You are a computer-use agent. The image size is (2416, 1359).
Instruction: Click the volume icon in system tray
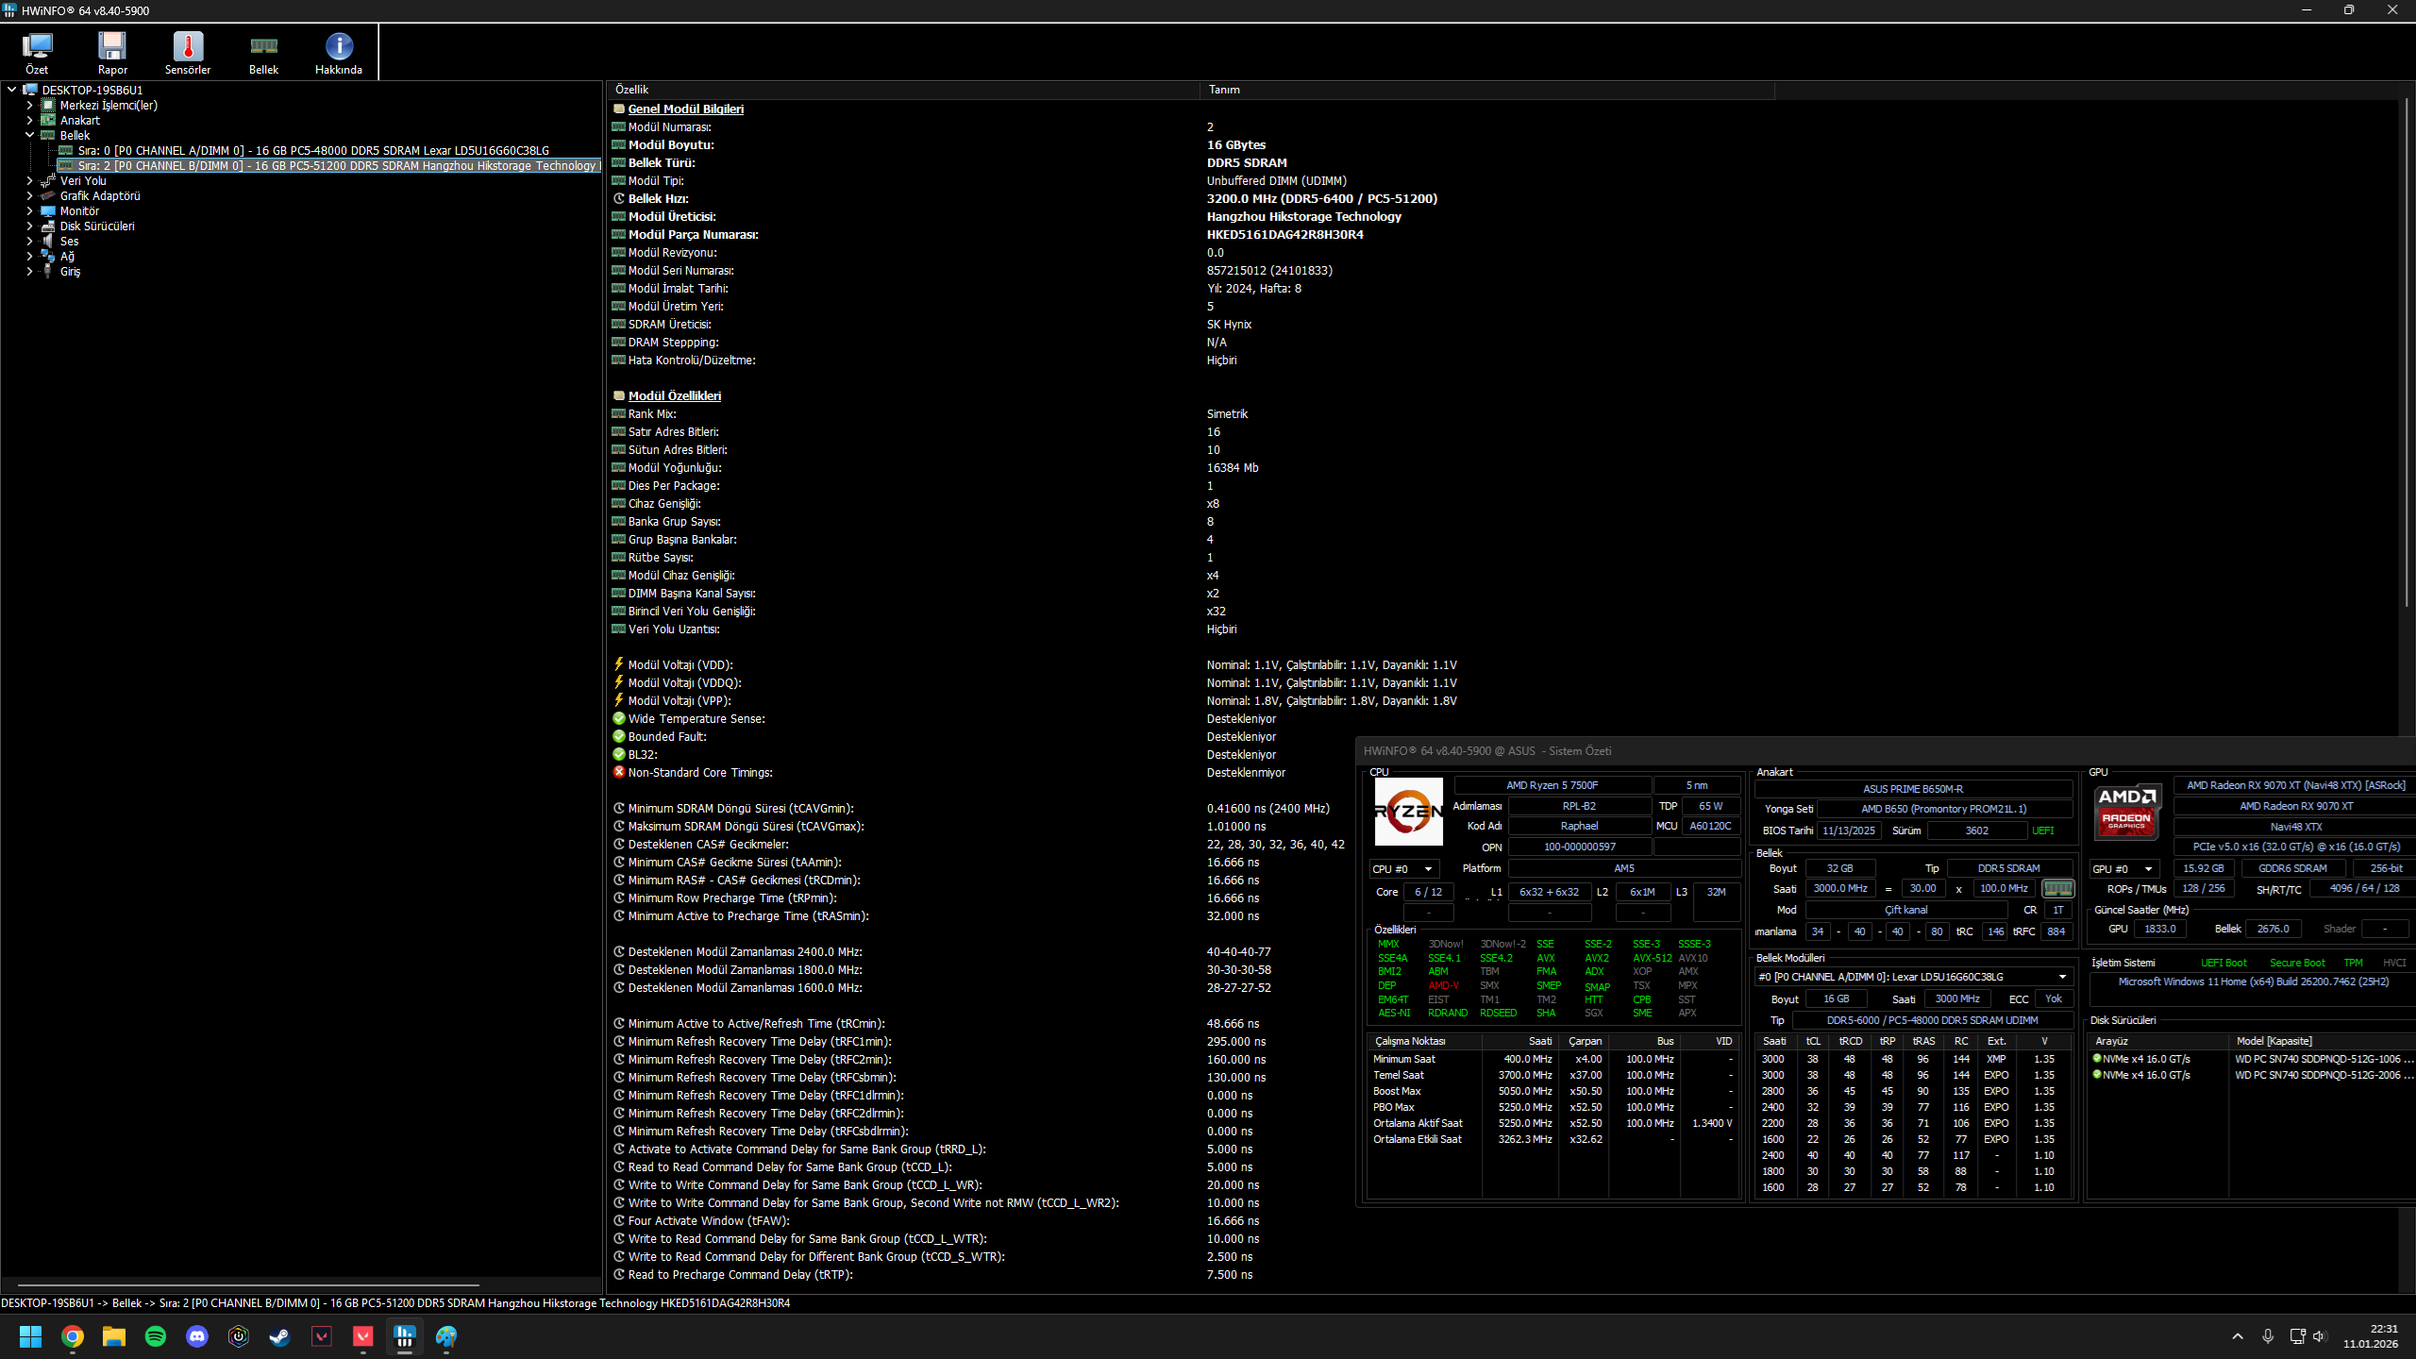point(2320,1336)
